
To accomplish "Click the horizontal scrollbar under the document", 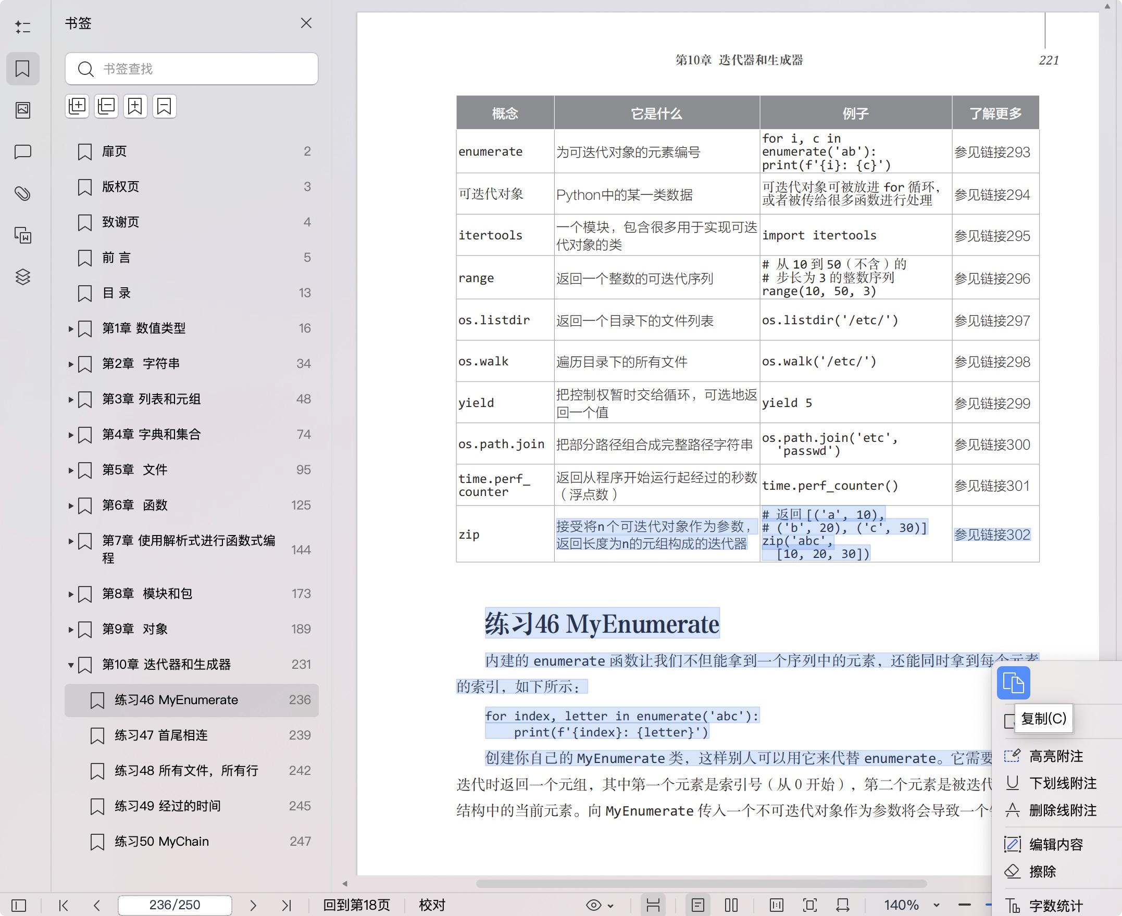I will pos(701,883).
